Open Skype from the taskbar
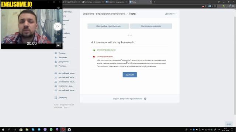Image resolution: width=236 pixels, height=132 pixels. tap(33, 129)
